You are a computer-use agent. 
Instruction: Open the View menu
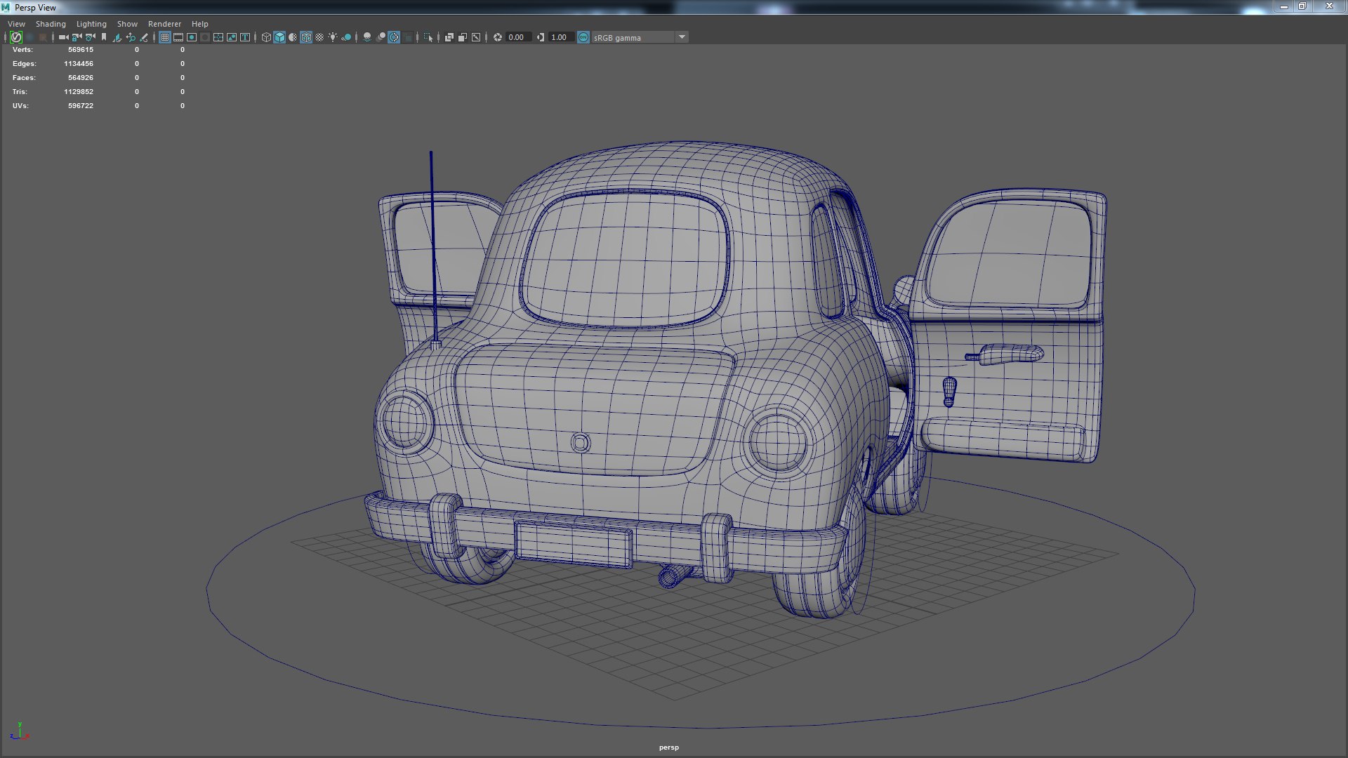click(16, 24)
